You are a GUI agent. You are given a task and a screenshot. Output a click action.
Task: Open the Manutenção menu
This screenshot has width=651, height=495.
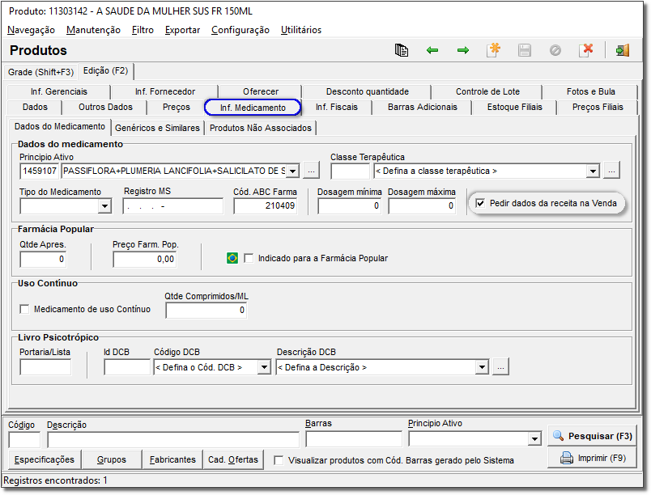pos(93,30)
